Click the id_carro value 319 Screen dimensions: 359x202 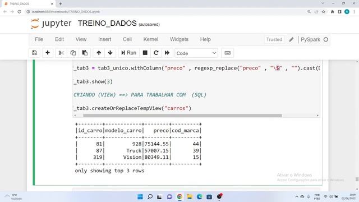pyautogui.click(x=98, y=157)
